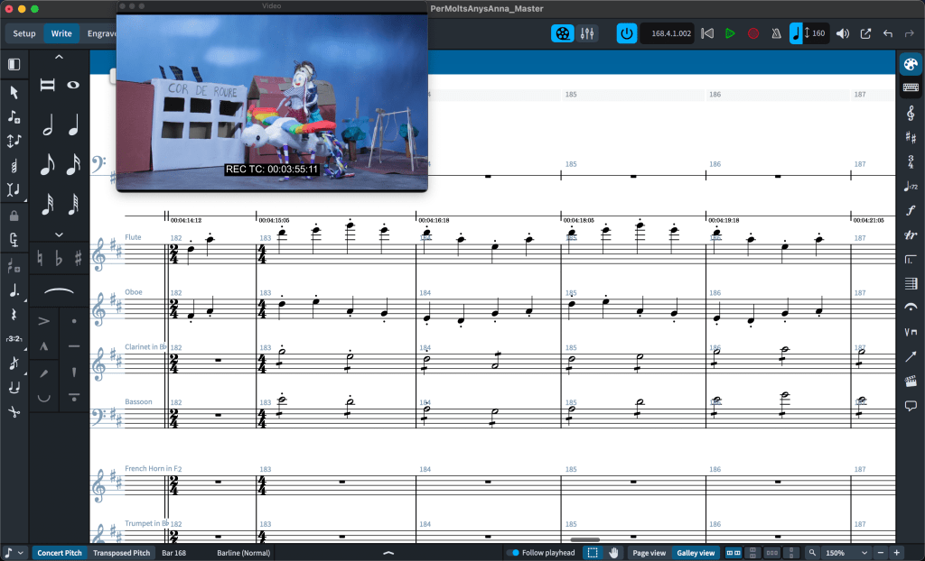The image size is (925, 561).
Task: Click the slur button in the notes panel
Action: click(x=60, y=290)
